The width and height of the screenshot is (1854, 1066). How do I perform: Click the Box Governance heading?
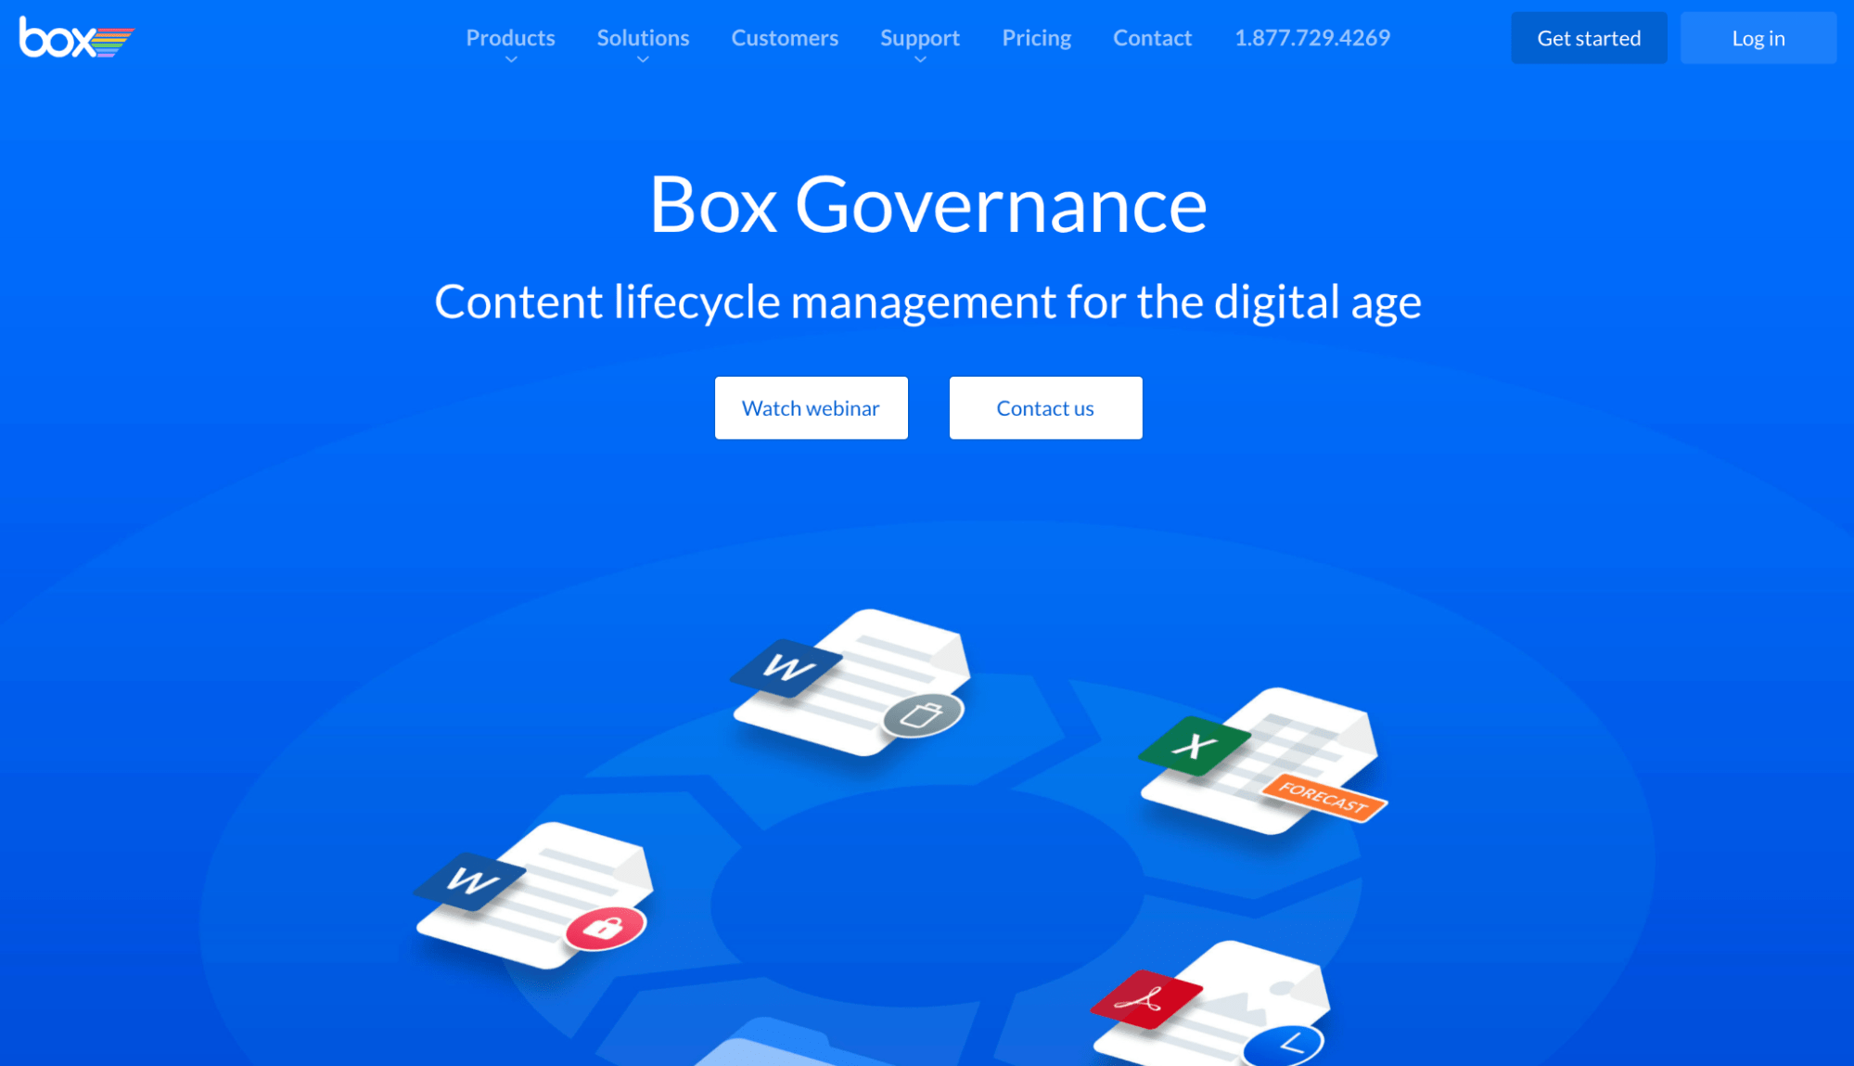[x=927, y=204]
